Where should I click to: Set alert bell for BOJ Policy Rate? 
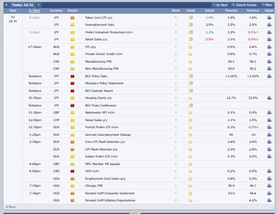pos(176,76)
